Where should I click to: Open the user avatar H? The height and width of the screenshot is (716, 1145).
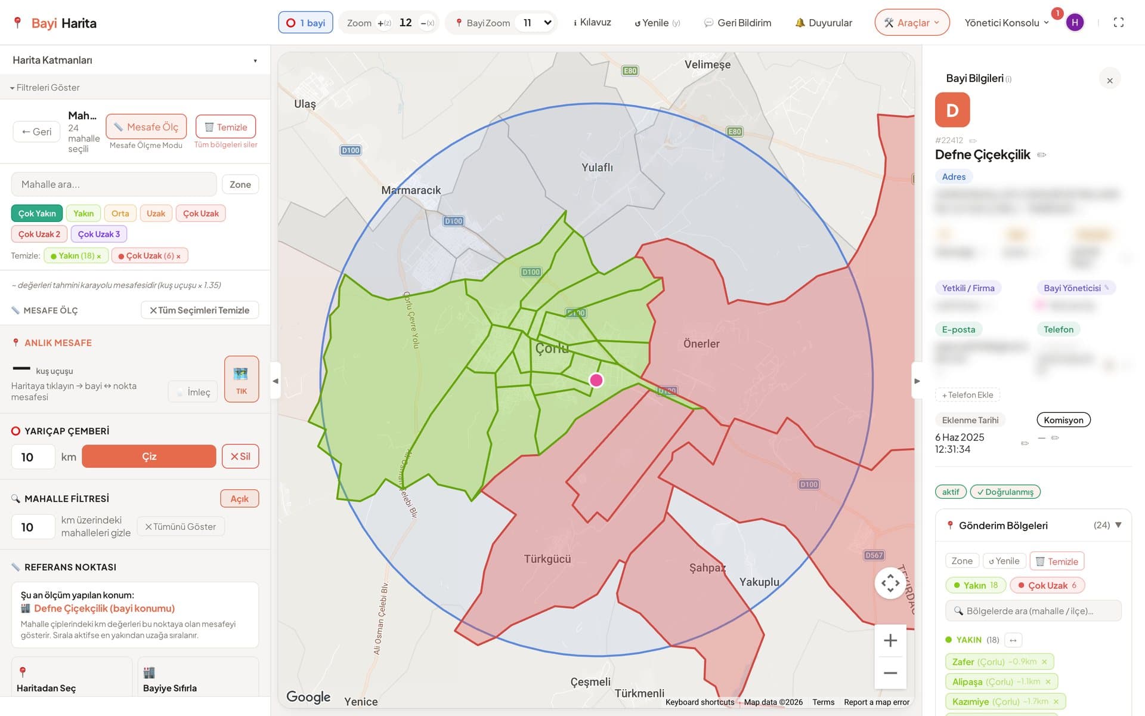coord(1075,23)
